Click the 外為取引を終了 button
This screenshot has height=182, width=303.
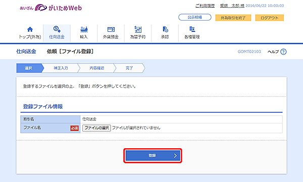tap(233, 18)
